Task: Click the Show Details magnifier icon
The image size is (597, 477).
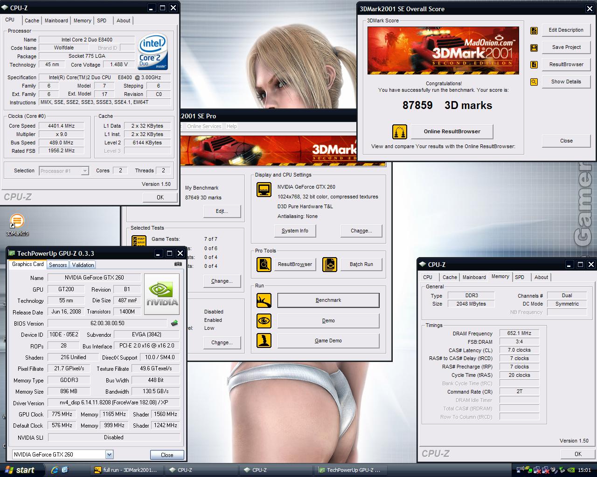Action: pos(534,82)
